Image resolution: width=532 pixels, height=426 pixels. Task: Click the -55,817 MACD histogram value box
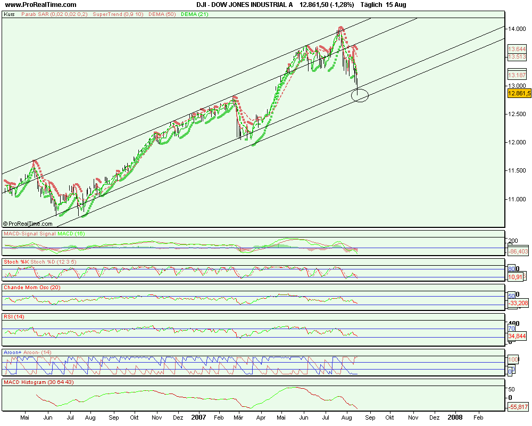coord(518,407)
